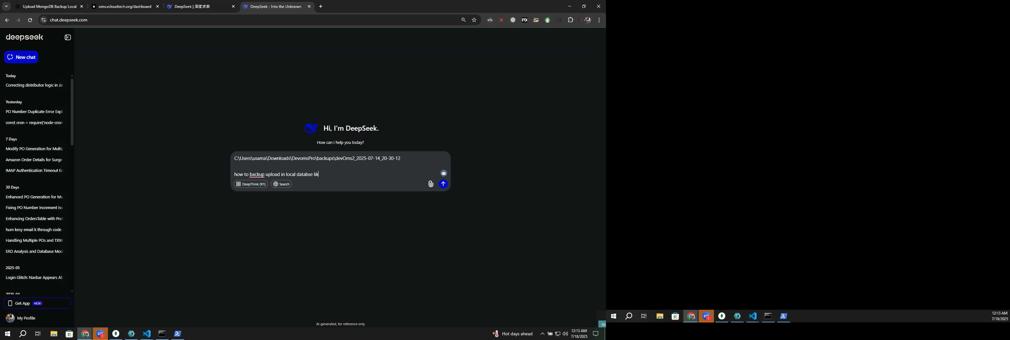The width and height of the screenshot is (1010, 340).
Task: Click the extension icon inside the chat input box
Action: coord(443,173)
